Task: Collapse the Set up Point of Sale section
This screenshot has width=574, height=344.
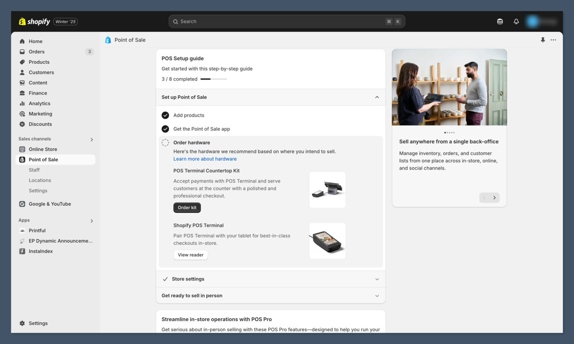Action: 377,97
